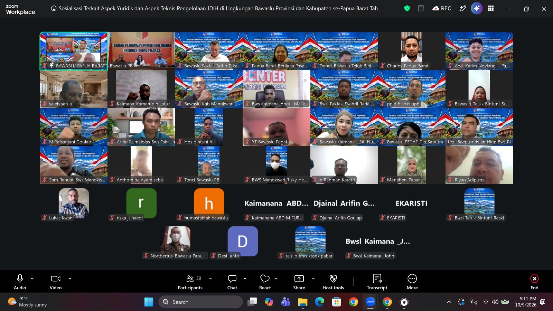Open the Transcript panel
Image resolution: width=553 pixels, height=311 pixels.
(x=377, y=282)
